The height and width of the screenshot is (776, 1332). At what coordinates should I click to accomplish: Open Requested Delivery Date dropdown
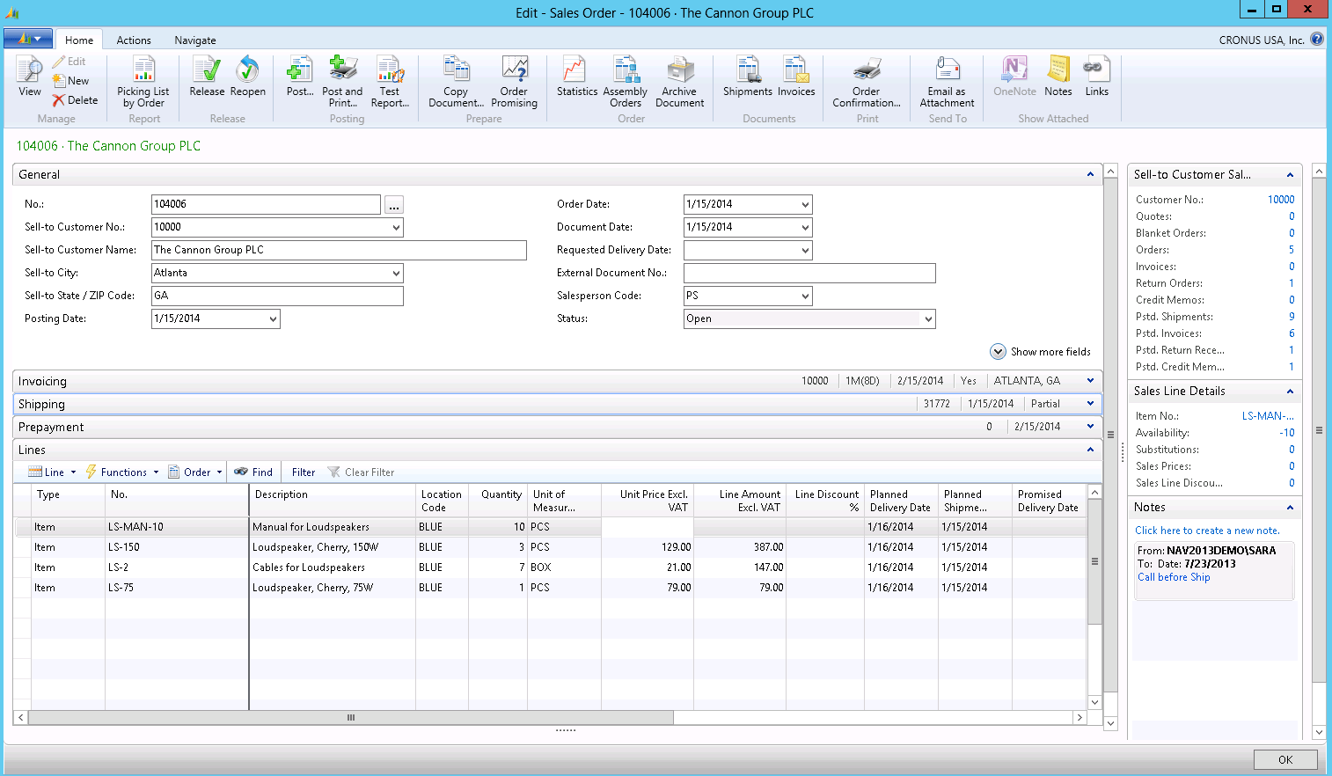(x=805, y=250)
